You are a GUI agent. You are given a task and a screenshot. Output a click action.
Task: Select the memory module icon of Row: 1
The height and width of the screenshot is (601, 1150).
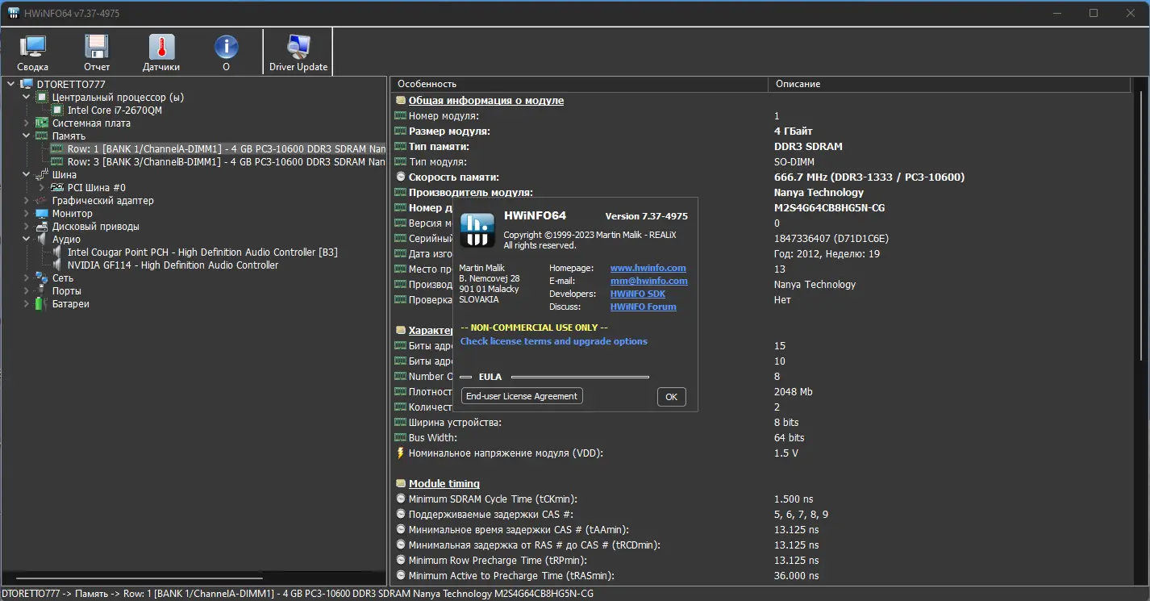click(57, 148)
